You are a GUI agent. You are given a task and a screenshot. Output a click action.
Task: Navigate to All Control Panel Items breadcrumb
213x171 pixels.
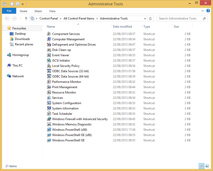(79, 18)
